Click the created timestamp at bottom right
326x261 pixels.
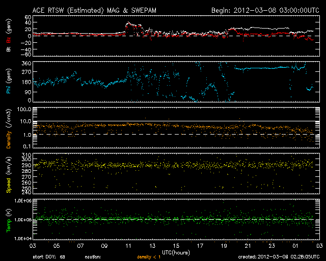tap(279, 257)
